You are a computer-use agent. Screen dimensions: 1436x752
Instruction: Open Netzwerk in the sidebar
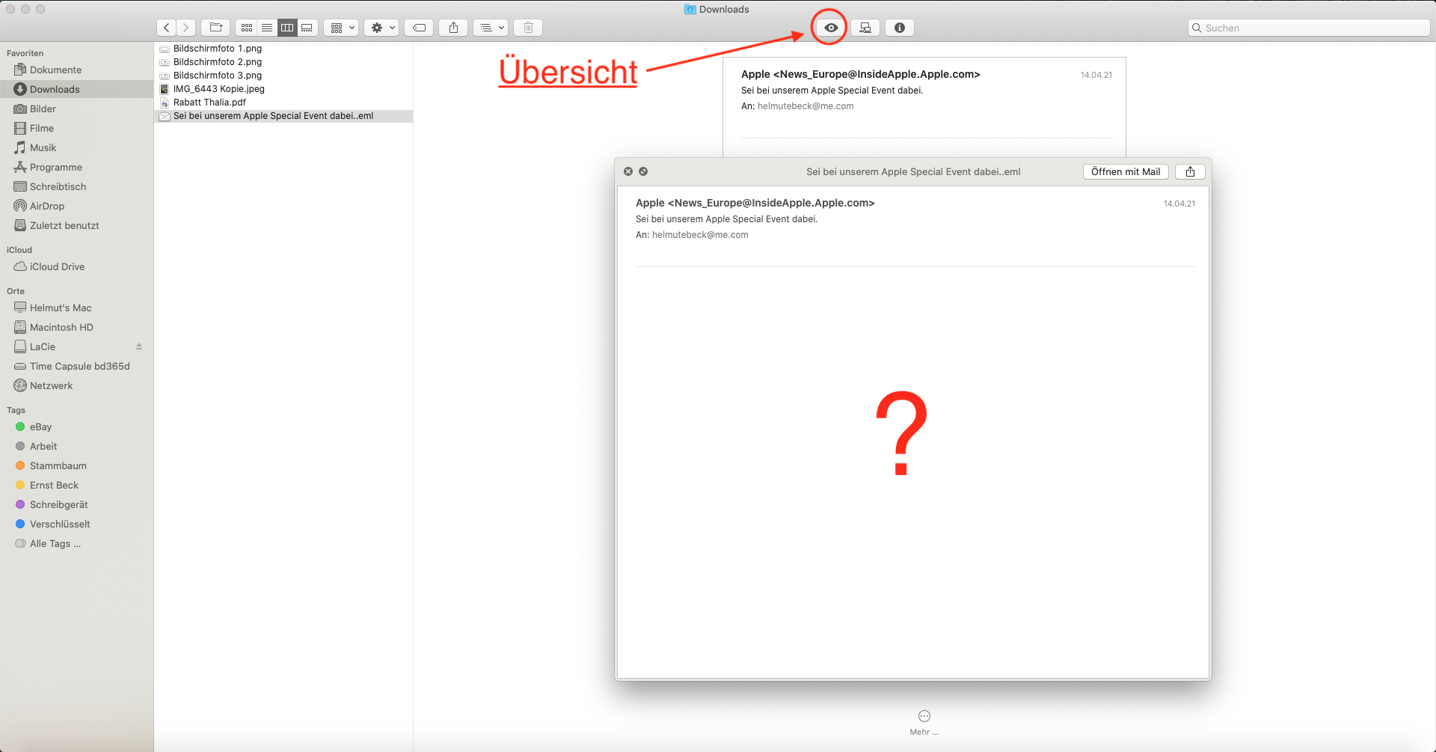coord(76,385)
